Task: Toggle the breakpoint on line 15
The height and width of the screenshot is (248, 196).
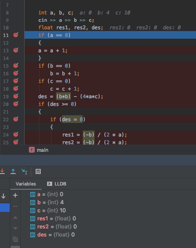Action: (x=16, y=66)
